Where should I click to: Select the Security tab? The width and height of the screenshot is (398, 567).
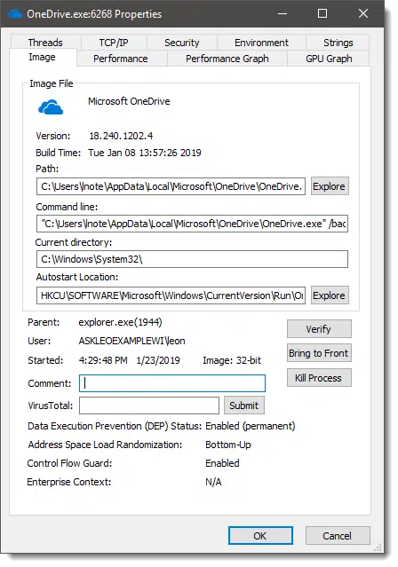(182, 43)
